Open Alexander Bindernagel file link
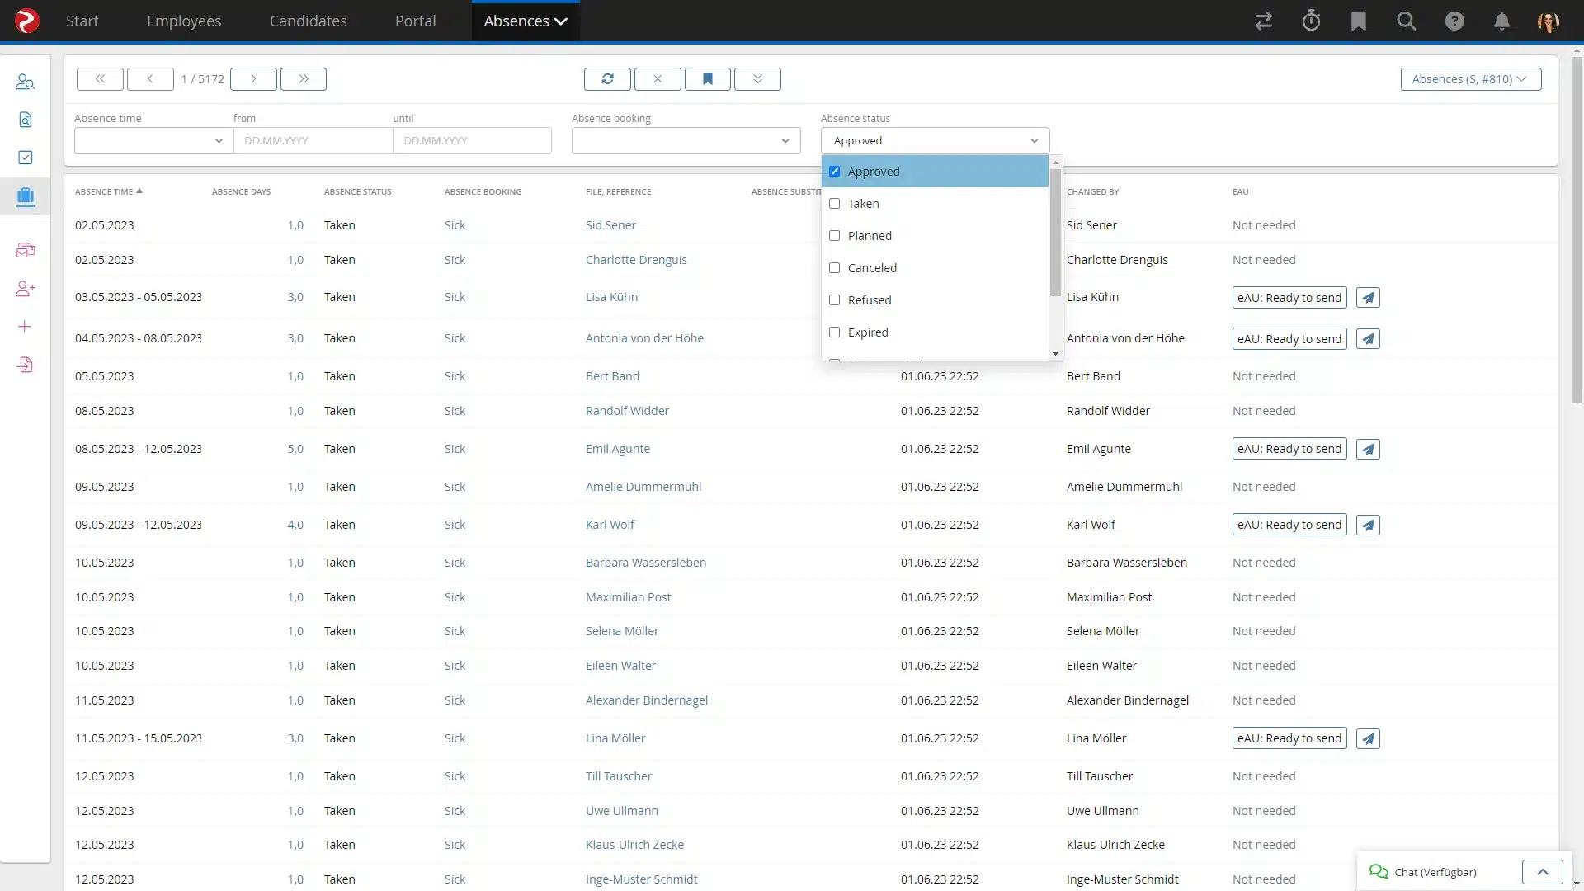This screenshot has height=891, width=1584. tap(647, 700)
